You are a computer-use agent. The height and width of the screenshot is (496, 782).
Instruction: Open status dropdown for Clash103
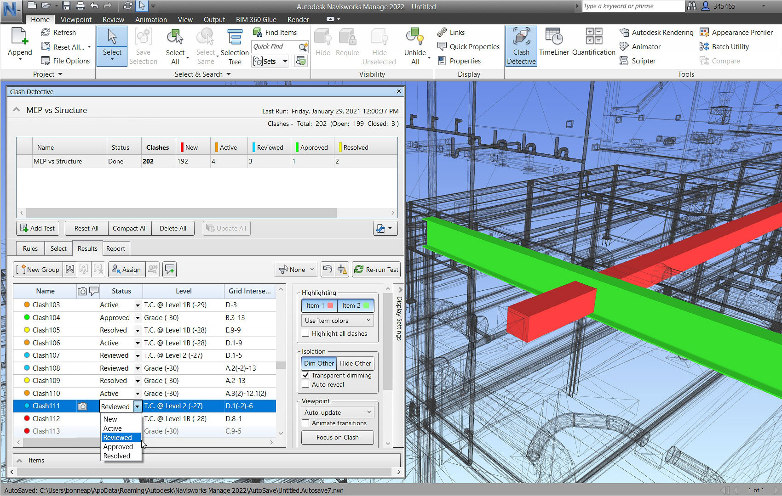coord(137,305)
